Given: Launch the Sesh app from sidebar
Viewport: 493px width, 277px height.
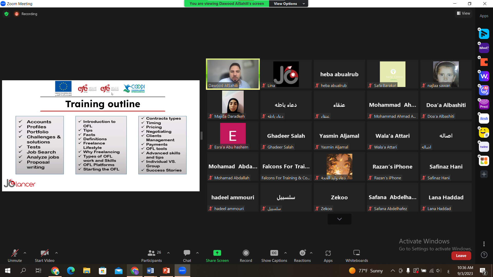Looking at the screenshot, I should (x=484, y=118).
